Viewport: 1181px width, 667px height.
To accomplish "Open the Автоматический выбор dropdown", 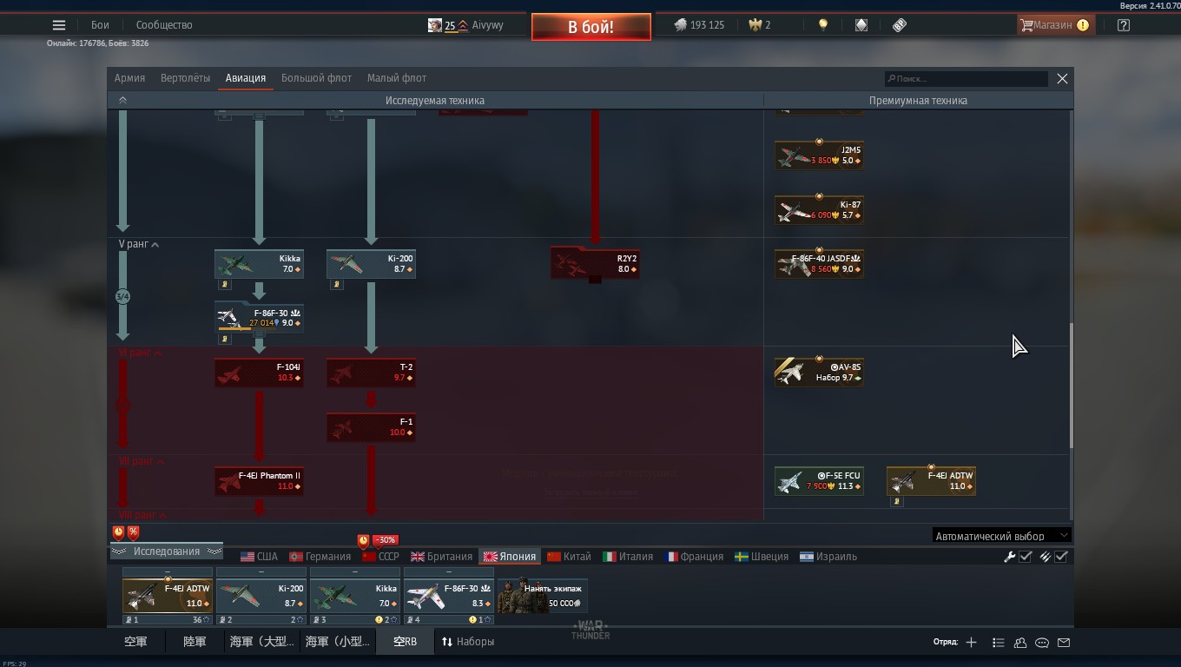I will 1001,536.
